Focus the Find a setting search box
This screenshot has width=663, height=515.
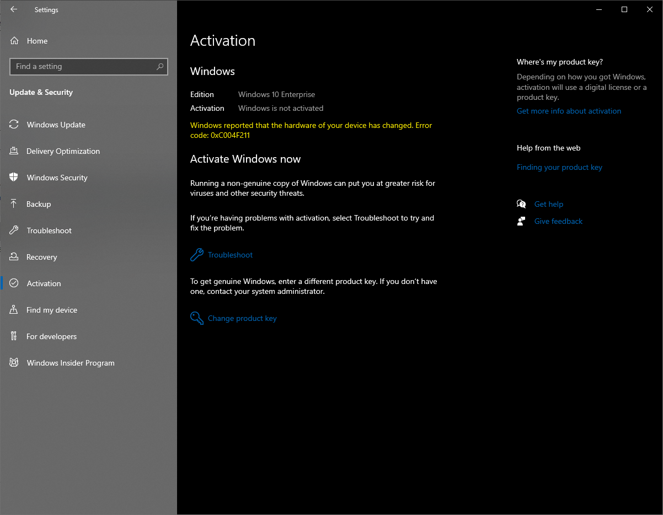(89, 66)
